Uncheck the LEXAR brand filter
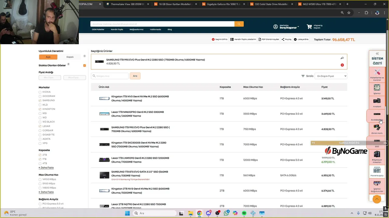389x218 pixels. point(40,126)
